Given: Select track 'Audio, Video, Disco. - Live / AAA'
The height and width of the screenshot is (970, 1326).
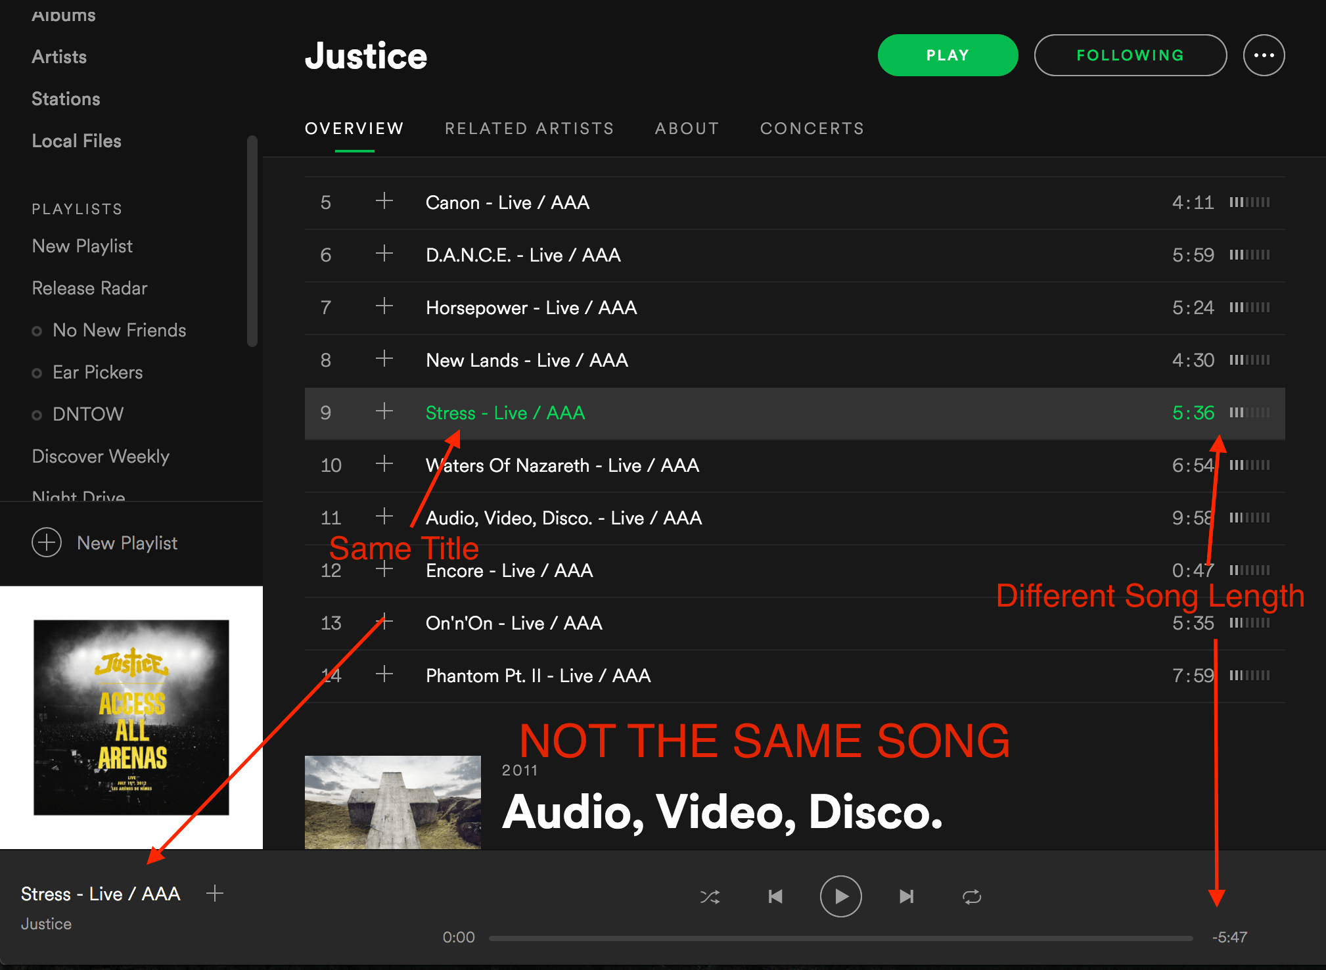Looking at the screenshot, I should (x=564, y=518).
